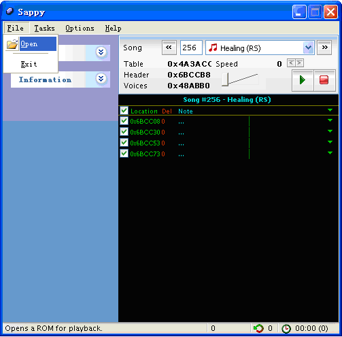Viewport: 342px width, 337px height.
Task: Expand the Information panel chevron
Action: (101, 79)
